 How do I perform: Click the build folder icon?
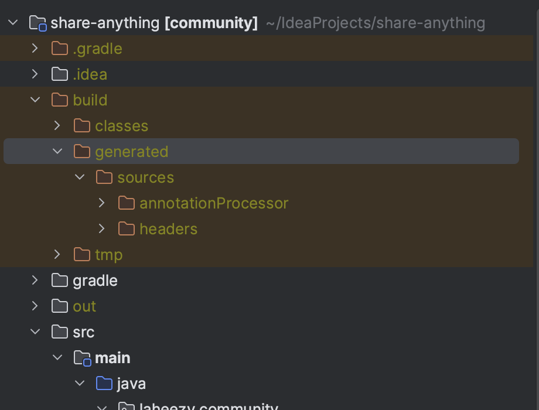pyautogui.click(x=60, y=100)
